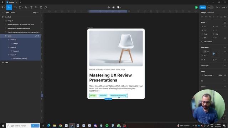
Task: Open horizontal resizing Hug dropdown
Action: (x=206, y=34)
